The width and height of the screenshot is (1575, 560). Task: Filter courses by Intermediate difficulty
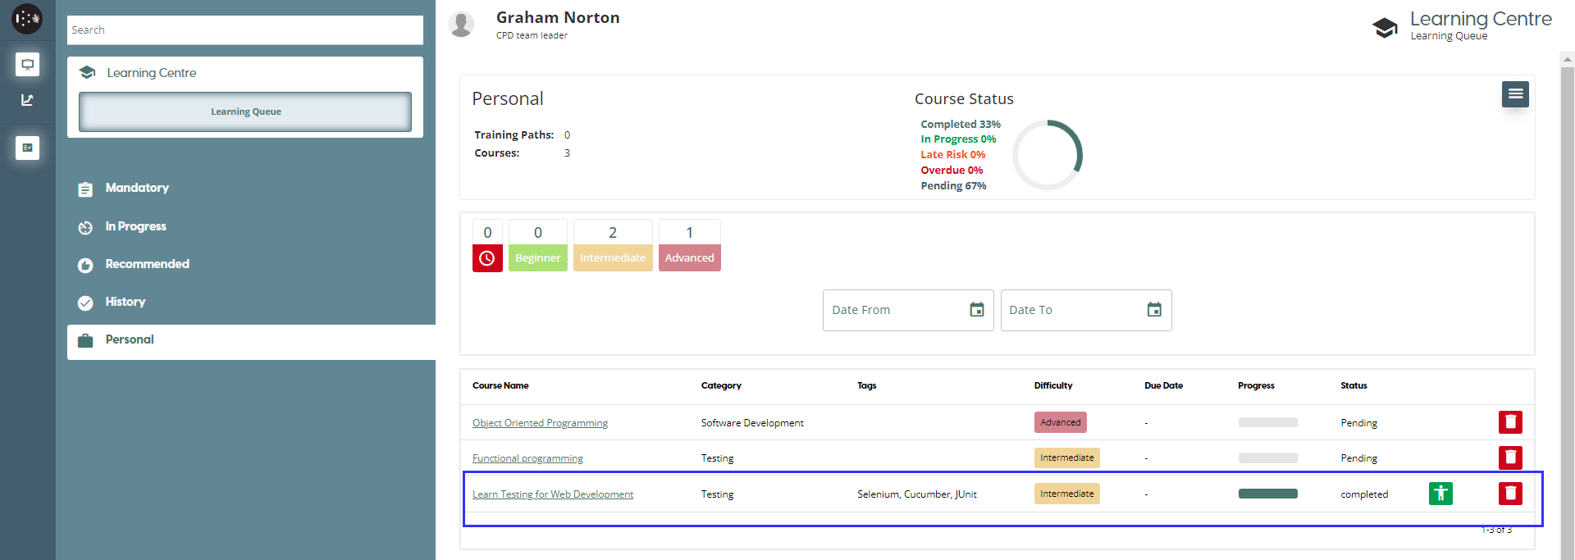click(x=612, y=257)
